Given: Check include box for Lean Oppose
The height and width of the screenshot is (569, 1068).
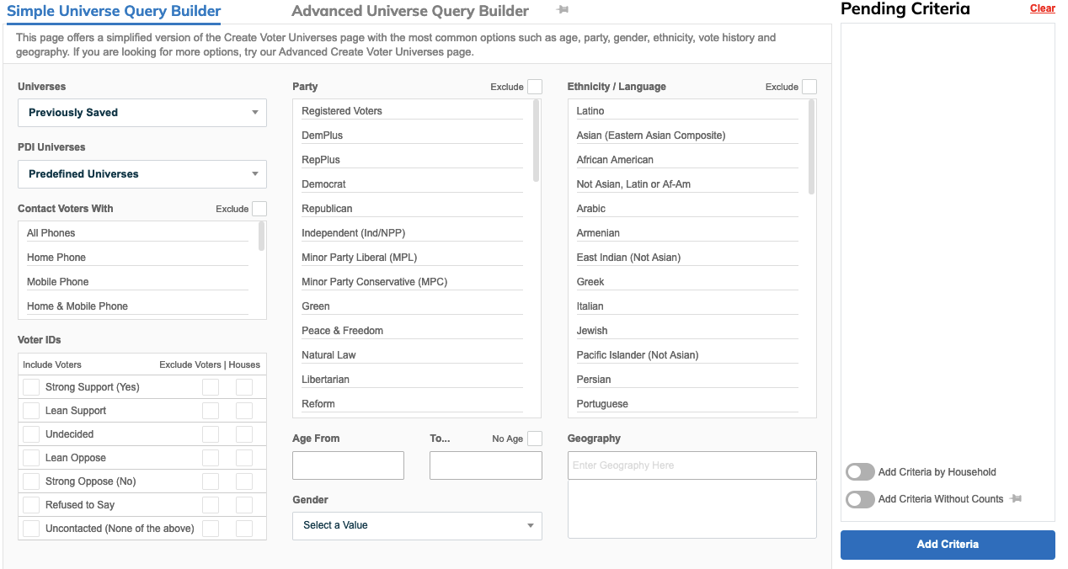Looking at the screenshot, I should pos(31,458).
